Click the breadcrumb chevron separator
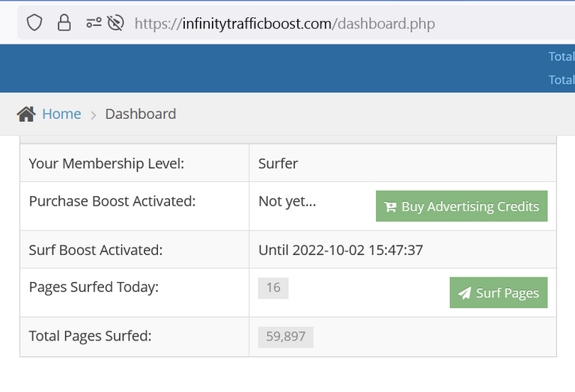 [93, 115]
